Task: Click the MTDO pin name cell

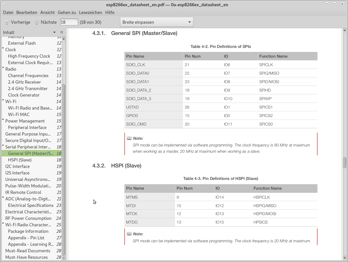Action: [149, 222]
